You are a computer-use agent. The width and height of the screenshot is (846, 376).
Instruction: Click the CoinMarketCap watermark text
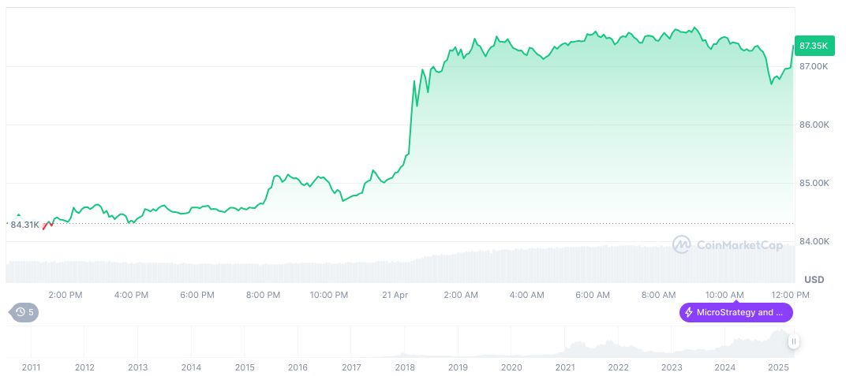tap(739, 245)
